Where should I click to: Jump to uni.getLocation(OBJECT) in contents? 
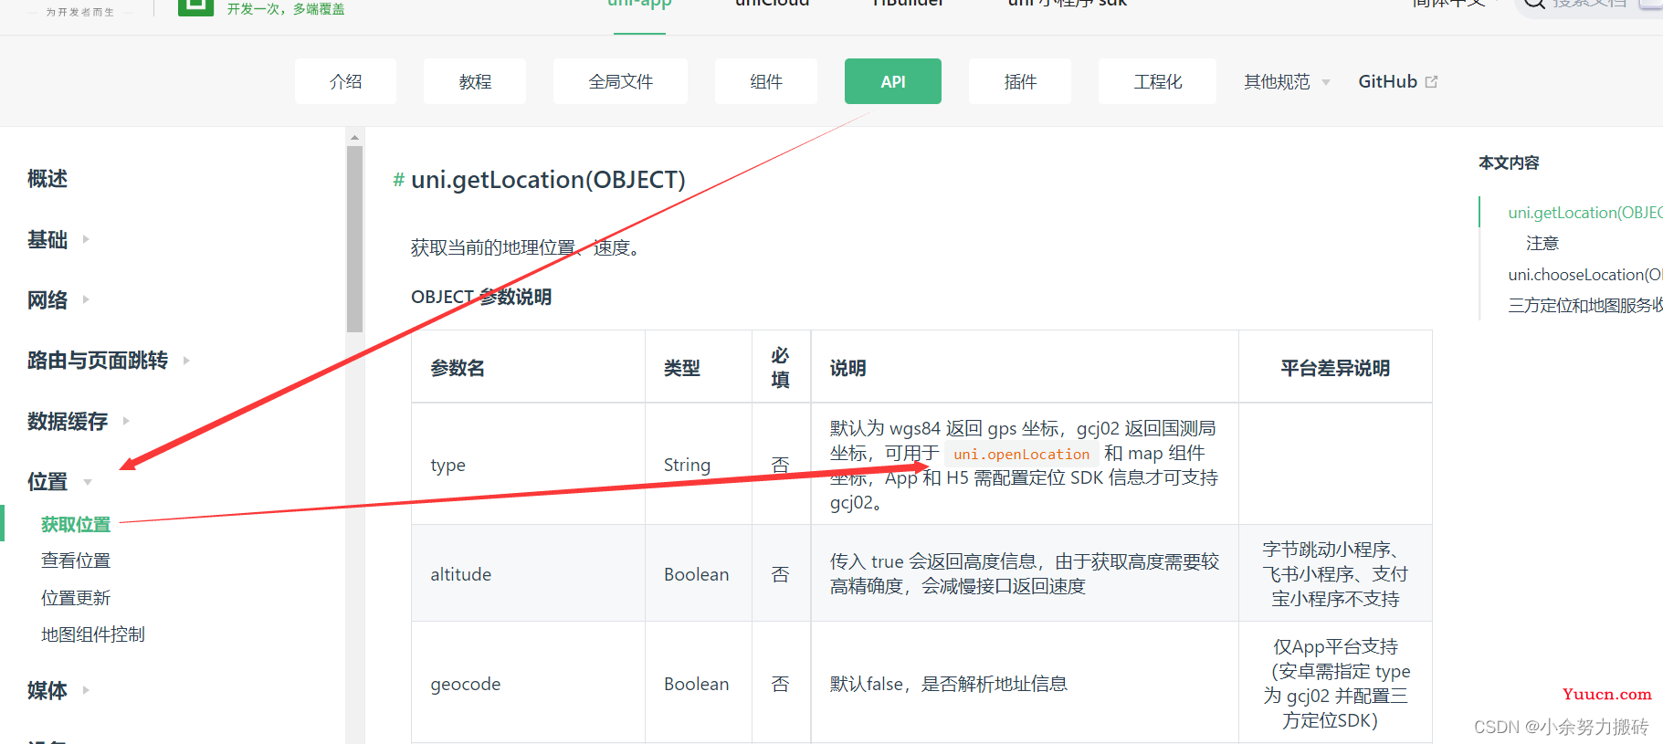pos(1584,213)
